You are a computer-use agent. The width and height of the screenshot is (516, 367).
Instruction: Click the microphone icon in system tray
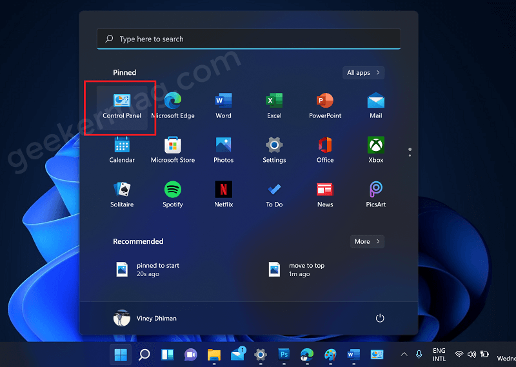click(x=419, y=355)
